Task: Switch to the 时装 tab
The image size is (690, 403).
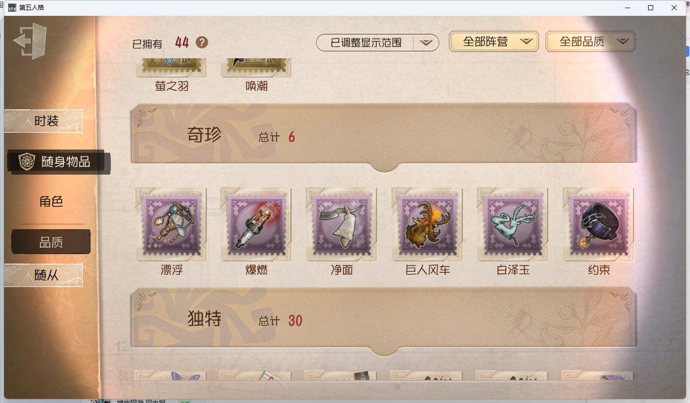Action: pyautogui.click(x=43, y=121)
